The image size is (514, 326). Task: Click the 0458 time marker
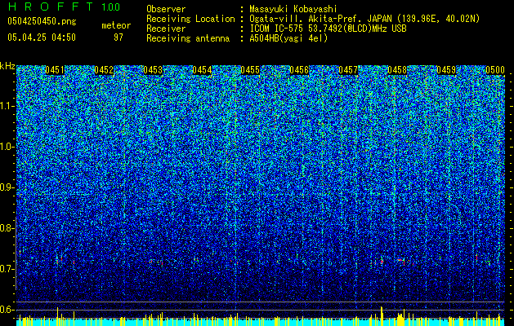click(397, 70)
